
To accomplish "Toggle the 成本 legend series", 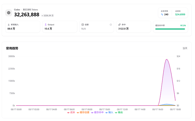I will coord(71,113).
